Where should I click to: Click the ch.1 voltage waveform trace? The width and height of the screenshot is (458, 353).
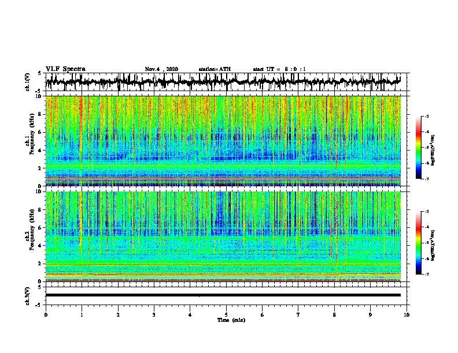pos(223,82)
